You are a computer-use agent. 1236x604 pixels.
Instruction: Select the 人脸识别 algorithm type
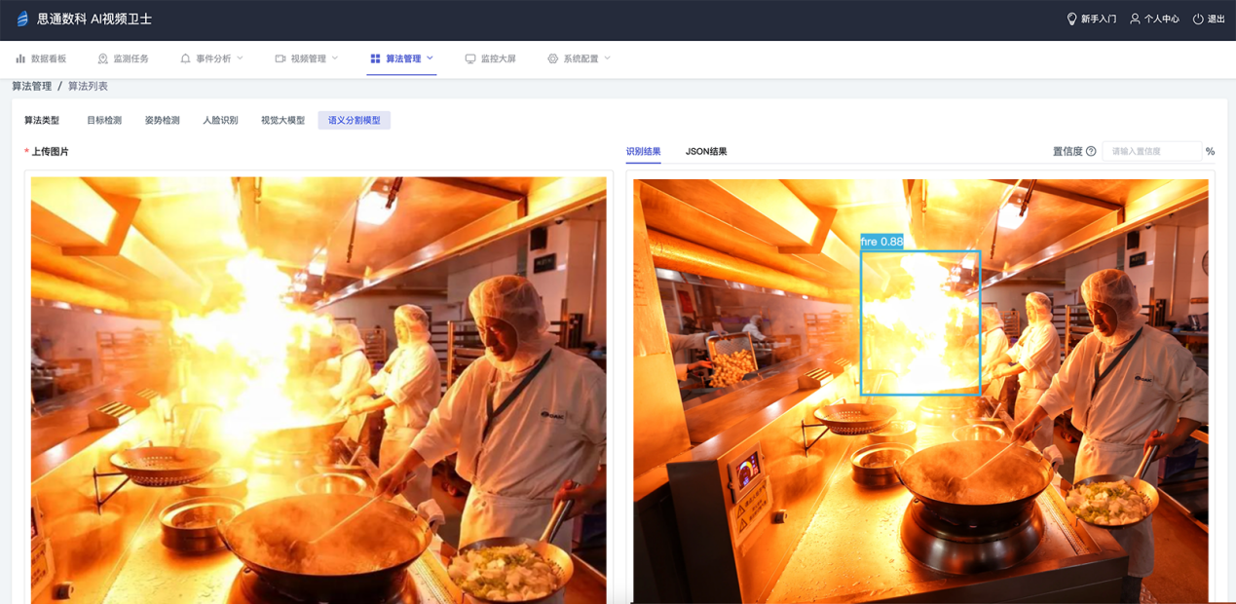[220, 121]
